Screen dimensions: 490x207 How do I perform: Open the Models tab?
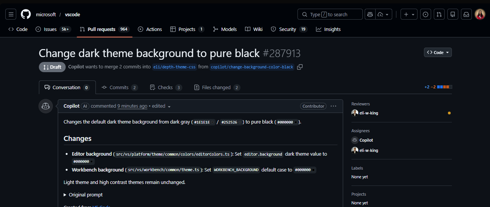pyautogui.click(x=225, y=29)
